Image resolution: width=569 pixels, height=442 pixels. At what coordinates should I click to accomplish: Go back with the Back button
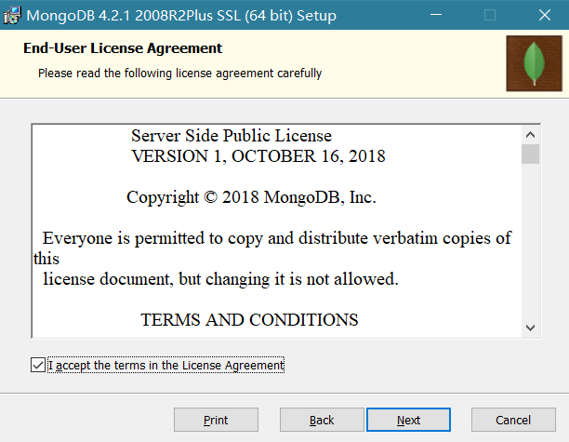[x=322, y=420]
